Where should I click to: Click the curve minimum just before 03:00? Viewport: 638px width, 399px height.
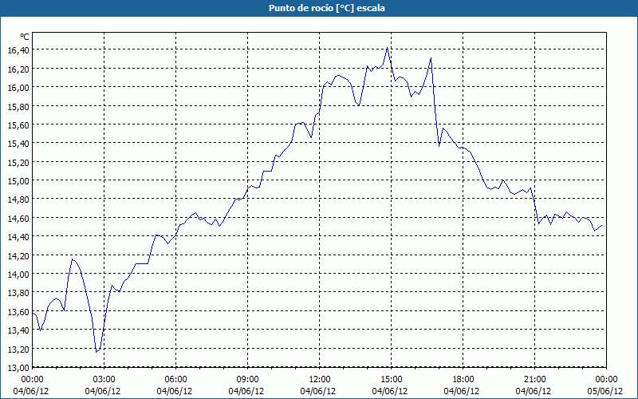point(96,352)
